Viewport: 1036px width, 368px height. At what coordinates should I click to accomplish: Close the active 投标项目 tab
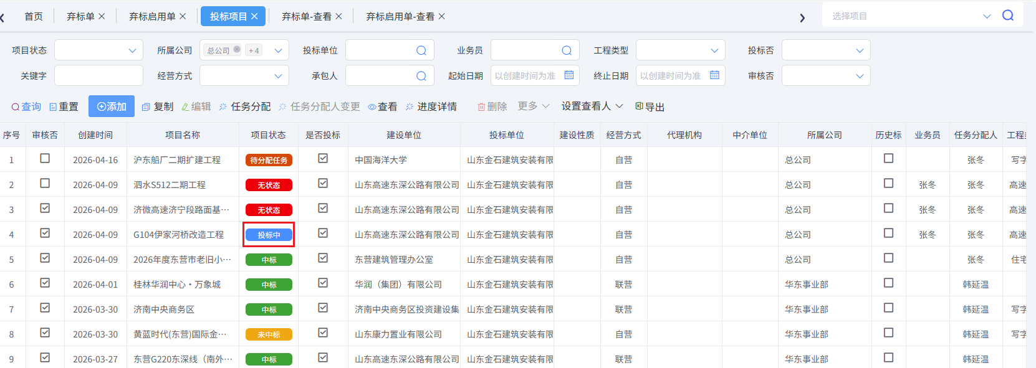click(254, 16)
